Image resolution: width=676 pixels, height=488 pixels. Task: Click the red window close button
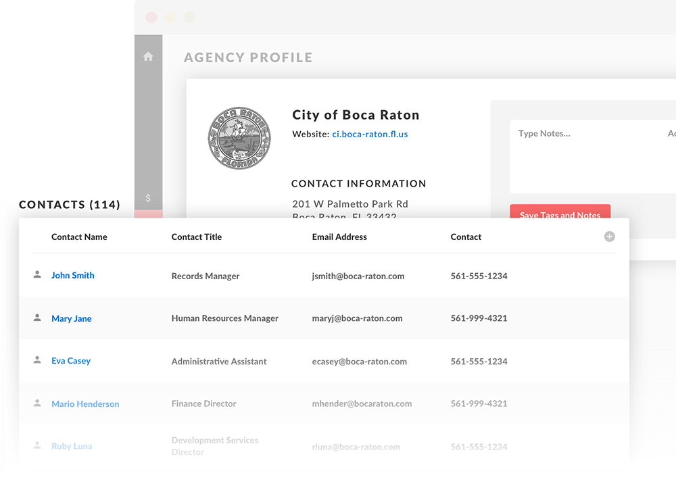pos(151,18)
